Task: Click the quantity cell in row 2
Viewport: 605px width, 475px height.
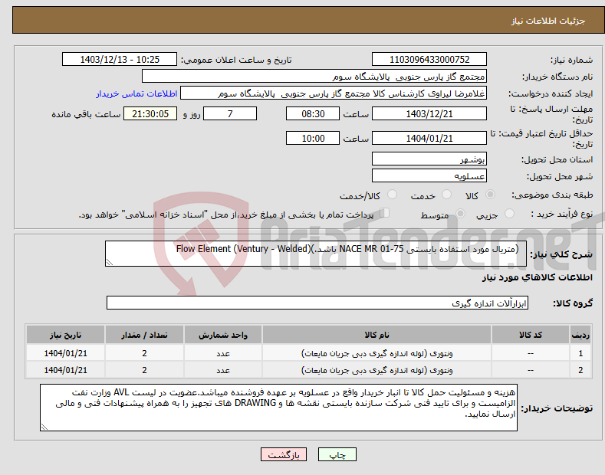Action: pyautogui.click(x=144, y=370)
